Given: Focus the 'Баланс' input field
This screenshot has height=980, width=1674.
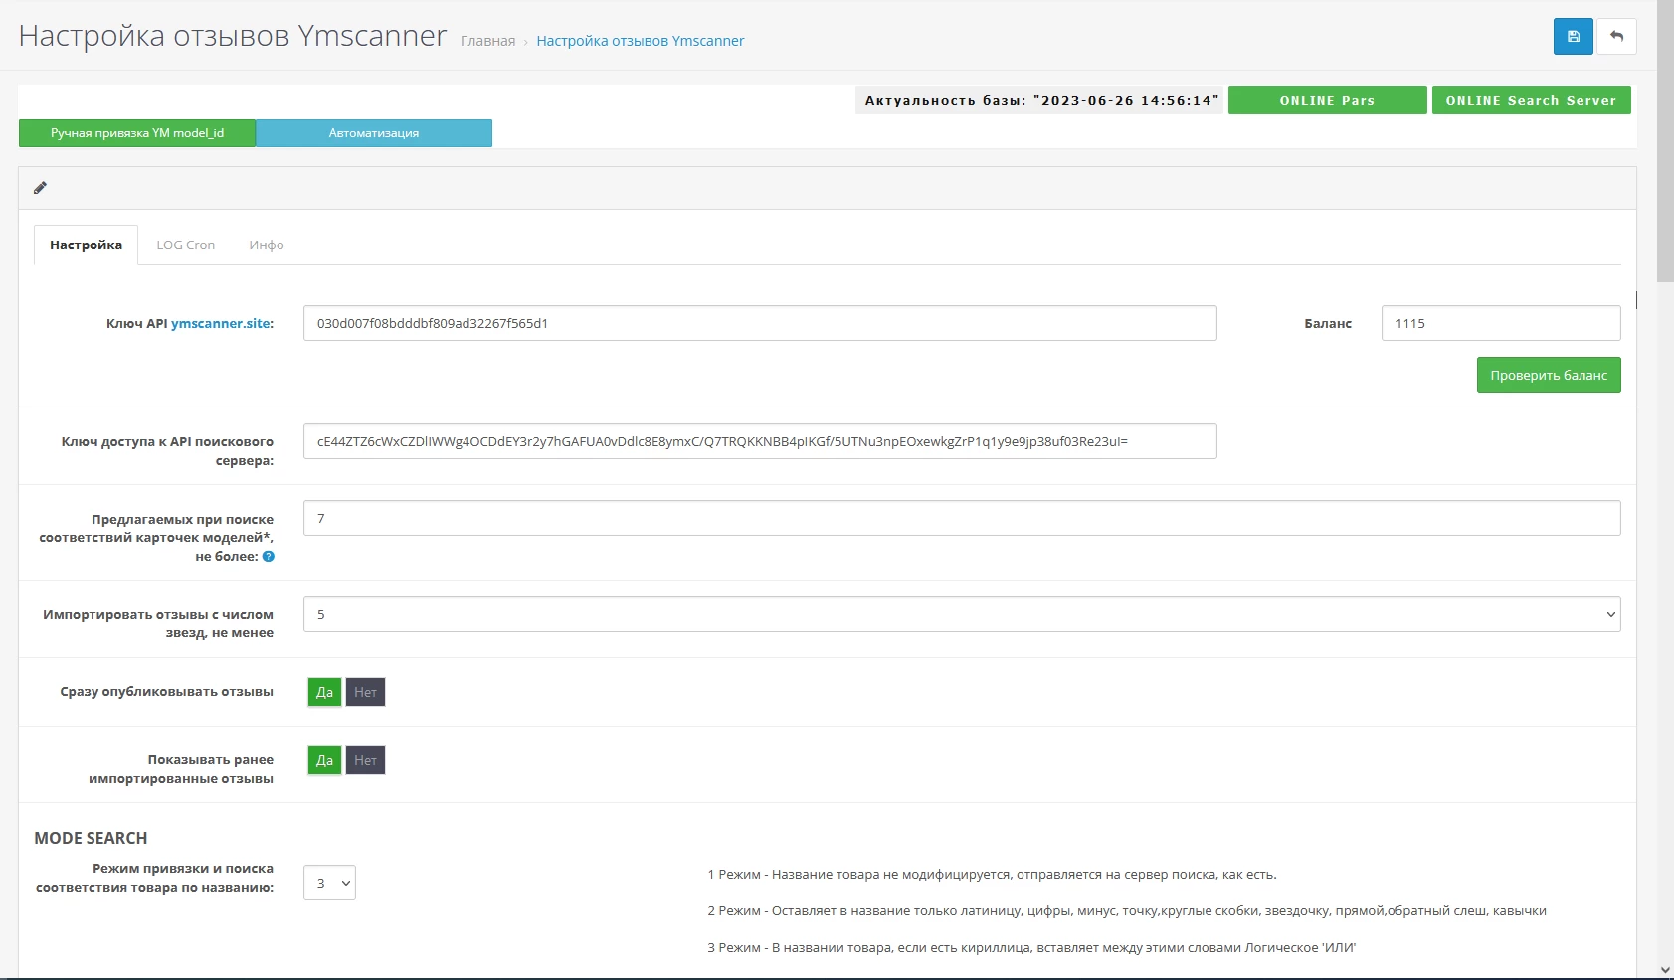Looking at the screenshot, I should (1501, 323).
